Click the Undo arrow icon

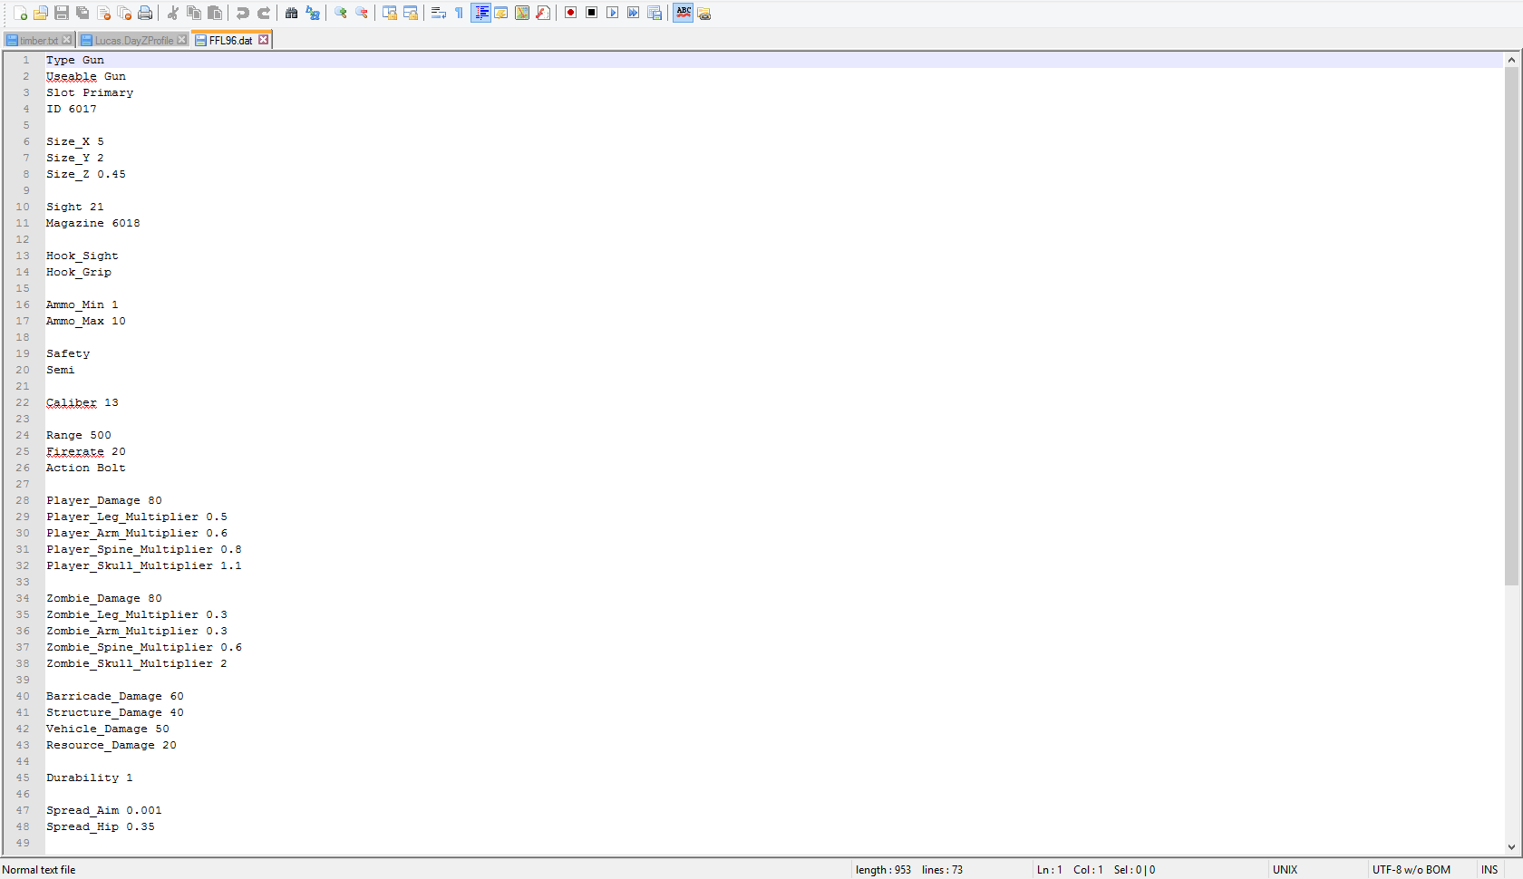click(x=242, y=13)
